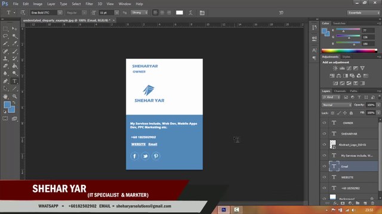Open layer filter Kind dropdown
The width and height of the screenshot is (382, 214).
tap(331, 97)
